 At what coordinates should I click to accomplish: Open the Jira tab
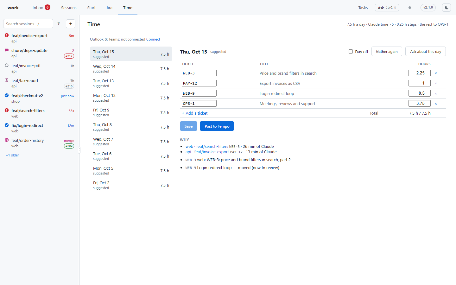pyautogui.click(x=109, y=8)
